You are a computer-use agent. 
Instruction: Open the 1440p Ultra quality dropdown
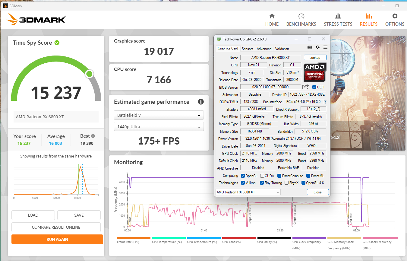(159, 127)
